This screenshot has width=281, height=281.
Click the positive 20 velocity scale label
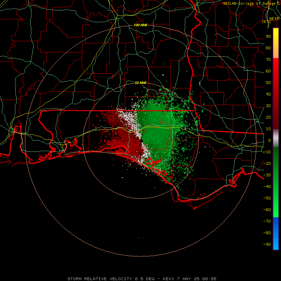(268, 117)
